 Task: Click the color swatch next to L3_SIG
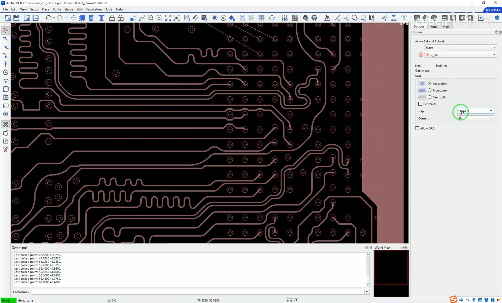coord(421,55)
